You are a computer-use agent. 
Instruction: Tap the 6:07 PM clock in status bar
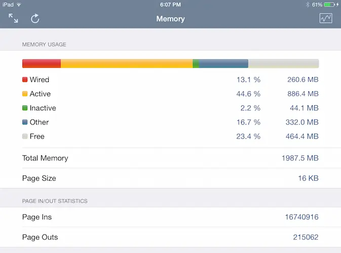170,5
